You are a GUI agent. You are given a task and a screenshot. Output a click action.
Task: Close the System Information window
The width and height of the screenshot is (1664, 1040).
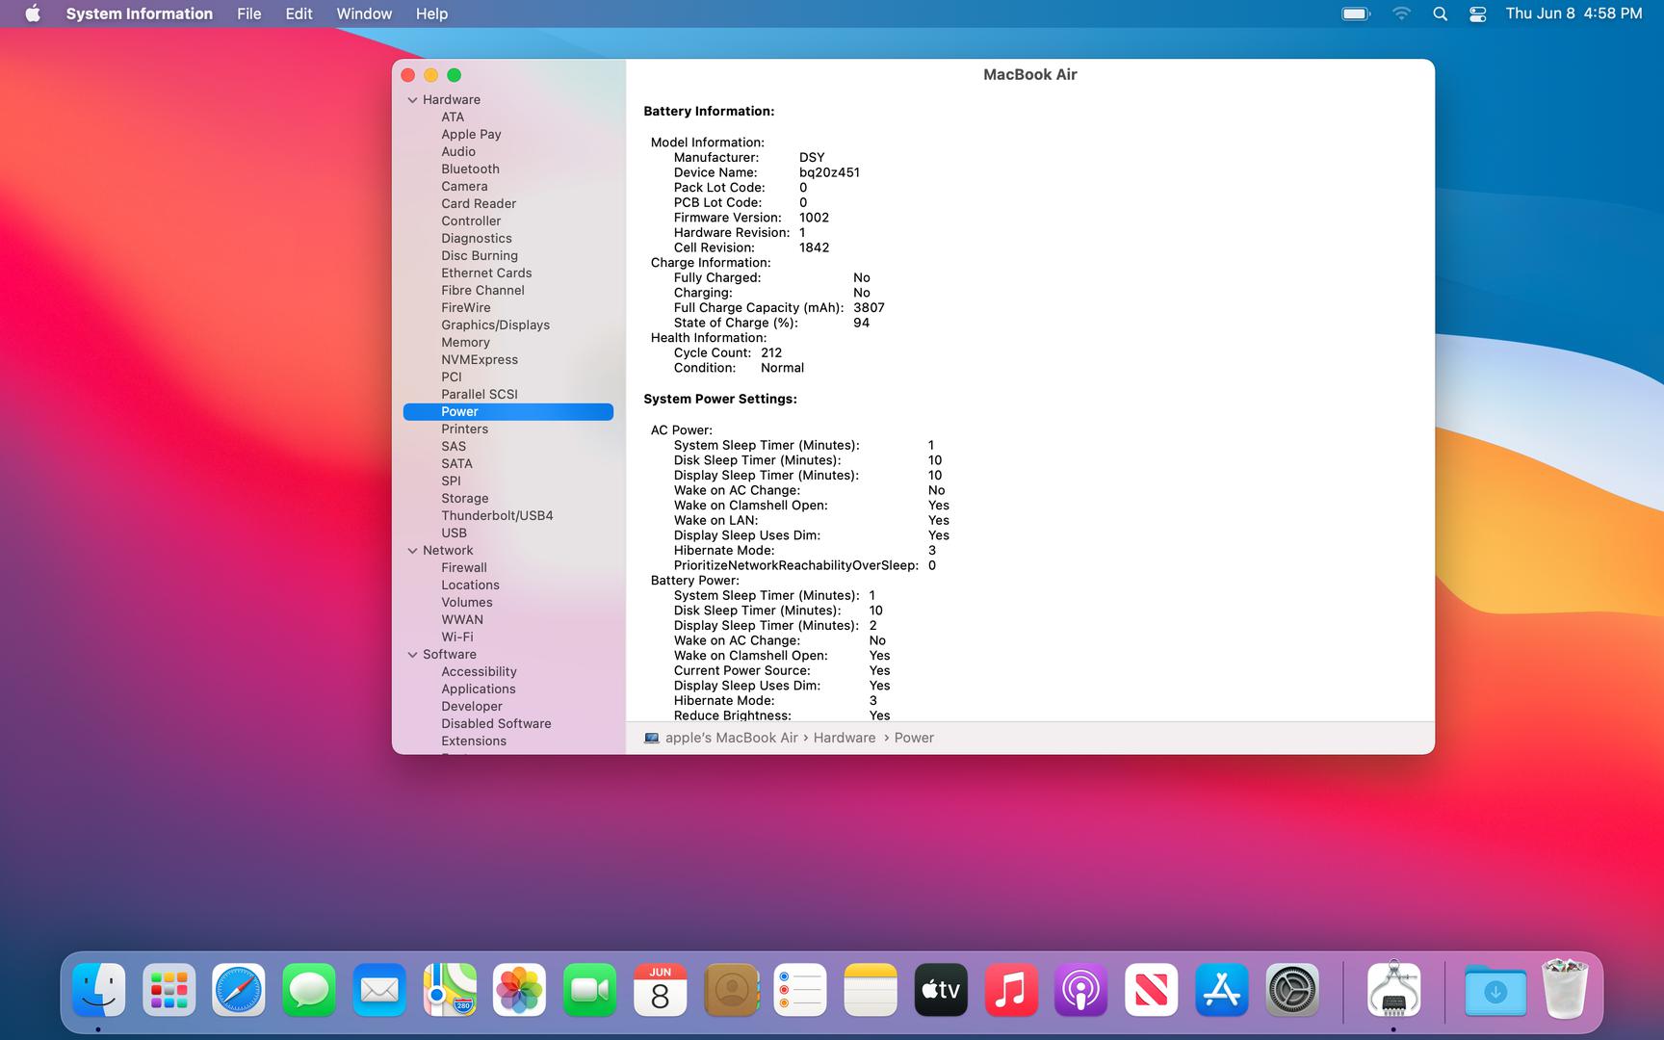coord(408,75)
